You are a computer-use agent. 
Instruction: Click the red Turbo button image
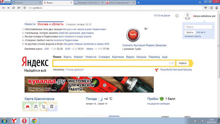point(133,35)
